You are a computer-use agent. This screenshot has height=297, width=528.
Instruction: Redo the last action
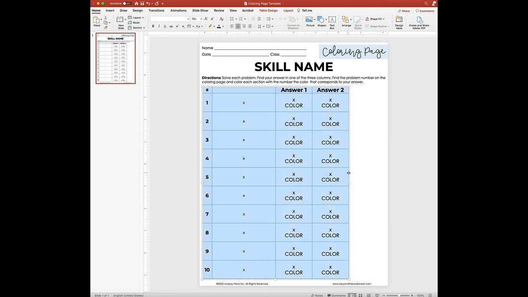(x=156, y=3)
